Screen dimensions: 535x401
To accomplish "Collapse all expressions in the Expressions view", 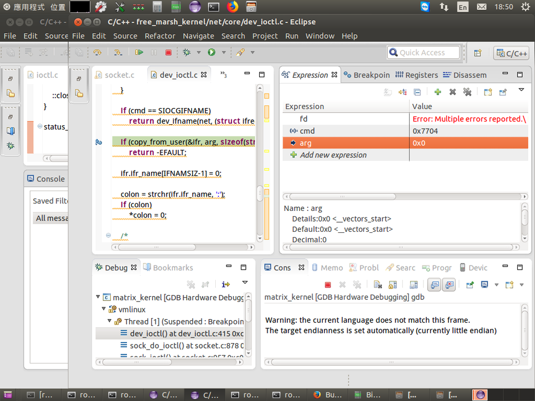I will pos(417,92).
